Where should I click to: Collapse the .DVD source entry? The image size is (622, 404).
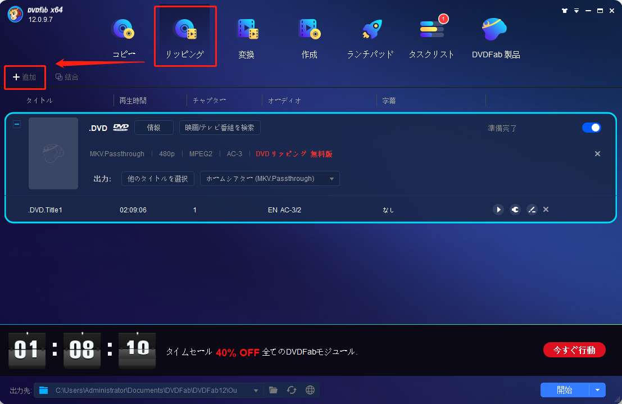[x=17, y=124]
